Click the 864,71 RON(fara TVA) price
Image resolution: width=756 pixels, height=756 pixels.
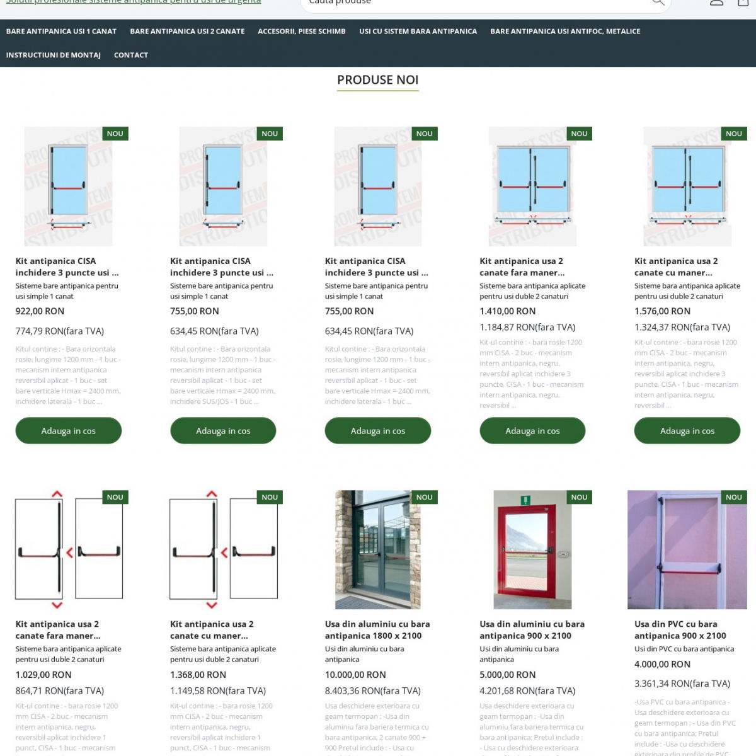coord(60,690)
